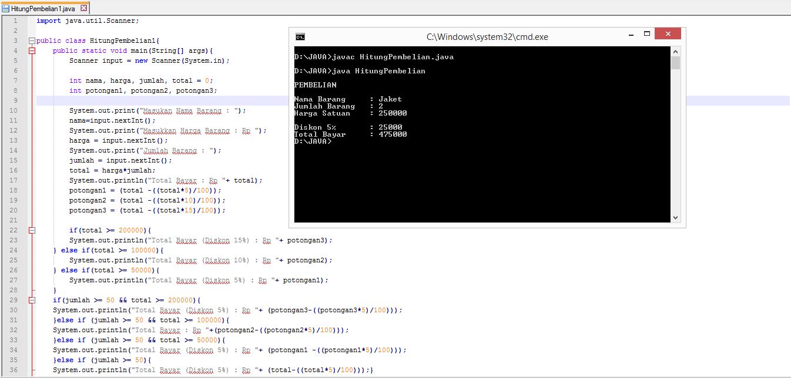Click "nama=input.nextInt();" on line 11
Screen dimensions: 791x378
pyautogui.click(x=112, y=121)
